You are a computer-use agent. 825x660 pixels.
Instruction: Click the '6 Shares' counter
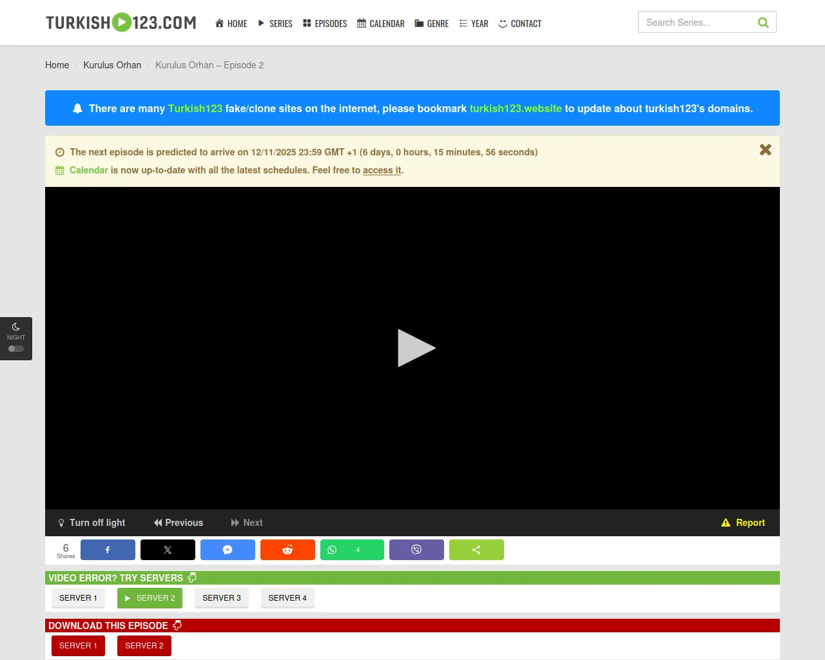pos(66,550)
